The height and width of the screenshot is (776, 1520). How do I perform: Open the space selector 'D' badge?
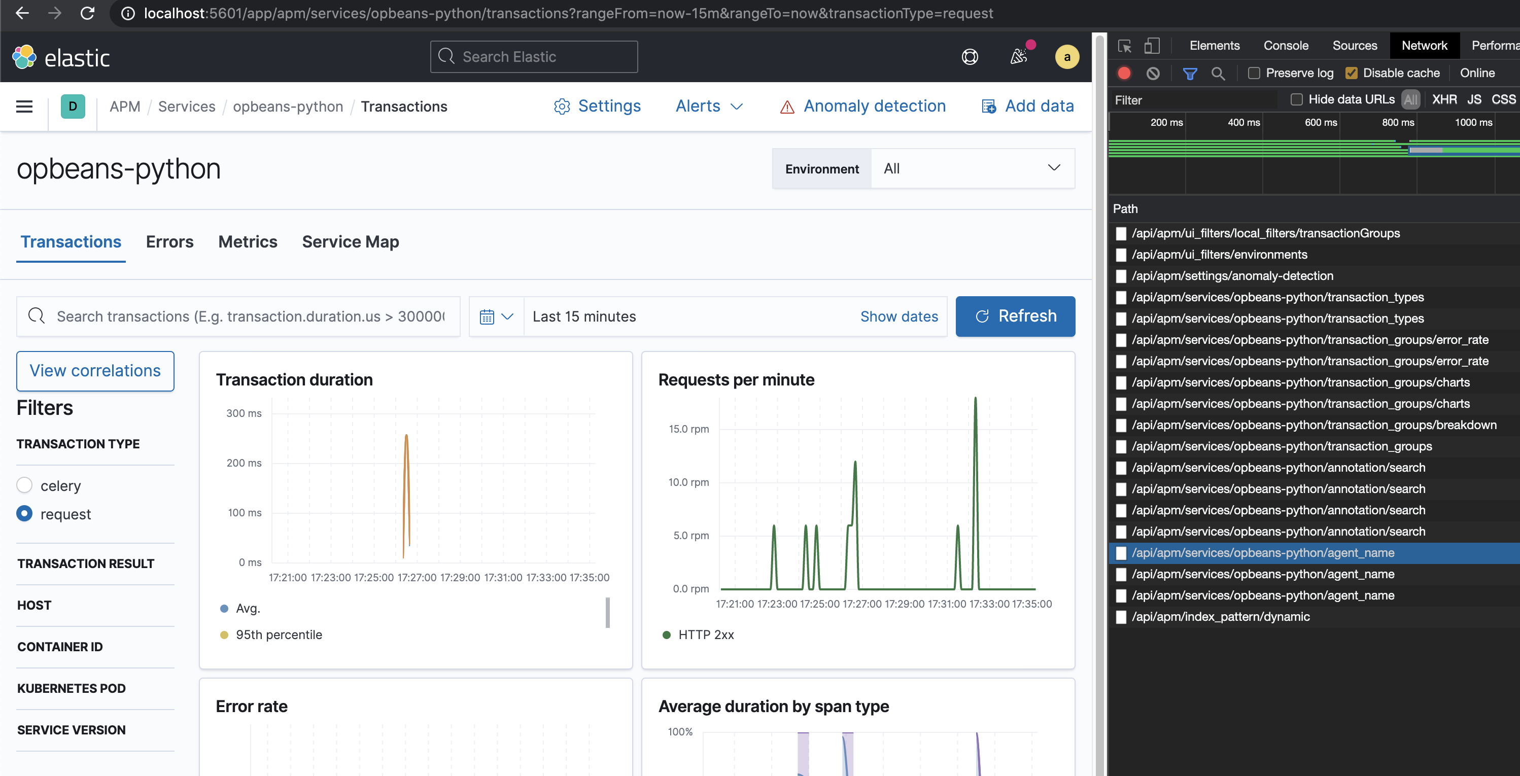click(73, 106)
